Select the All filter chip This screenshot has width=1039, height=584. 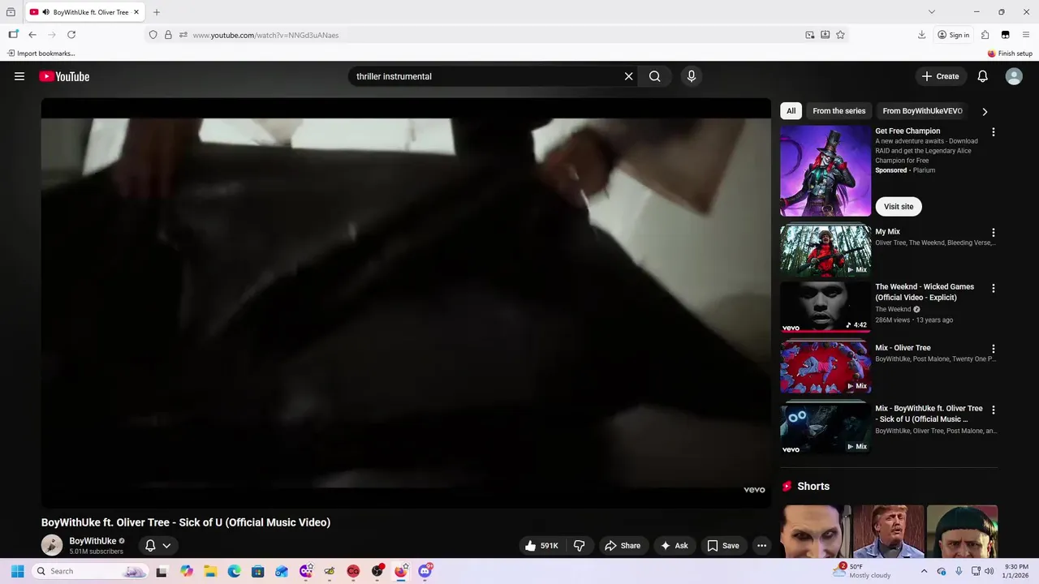791,111
